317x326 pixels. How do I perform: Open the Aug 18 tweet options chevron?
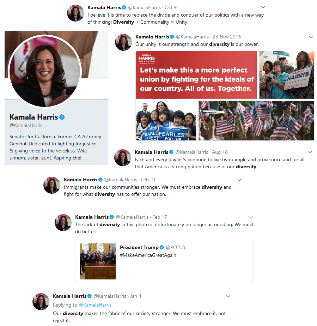(x=310, y=152)
